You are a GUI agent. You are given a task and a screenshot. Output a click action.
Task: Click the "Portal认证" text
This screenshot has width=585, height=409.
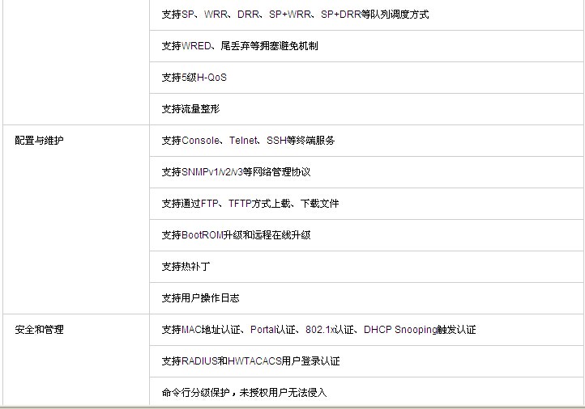click(x=273, y=330)
